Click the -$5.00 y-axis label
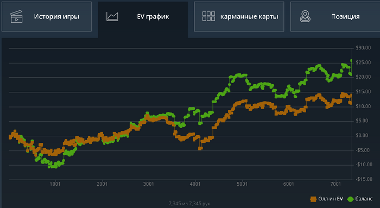Image resolution: width=380 pixels, height=208 pixels. (x=363, y=150)
